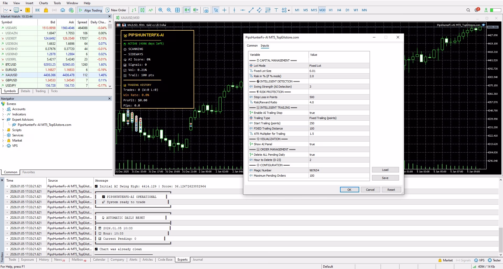This screenshot has height=269, width=503.
Task: Expand the VPS tree node in Navigator
Action: (3, 146)
